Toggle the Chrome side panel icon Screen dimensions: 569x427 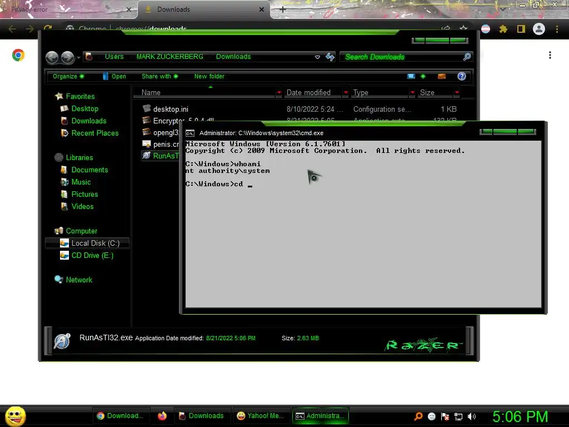click(x=521, y=29)
